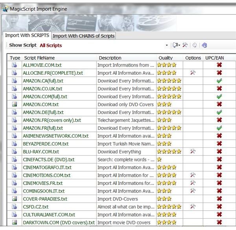The image size is (236, 230).
Task: Open options tools icon for CINEMOTIONS.COM.txt
Action: click(193, 175)
